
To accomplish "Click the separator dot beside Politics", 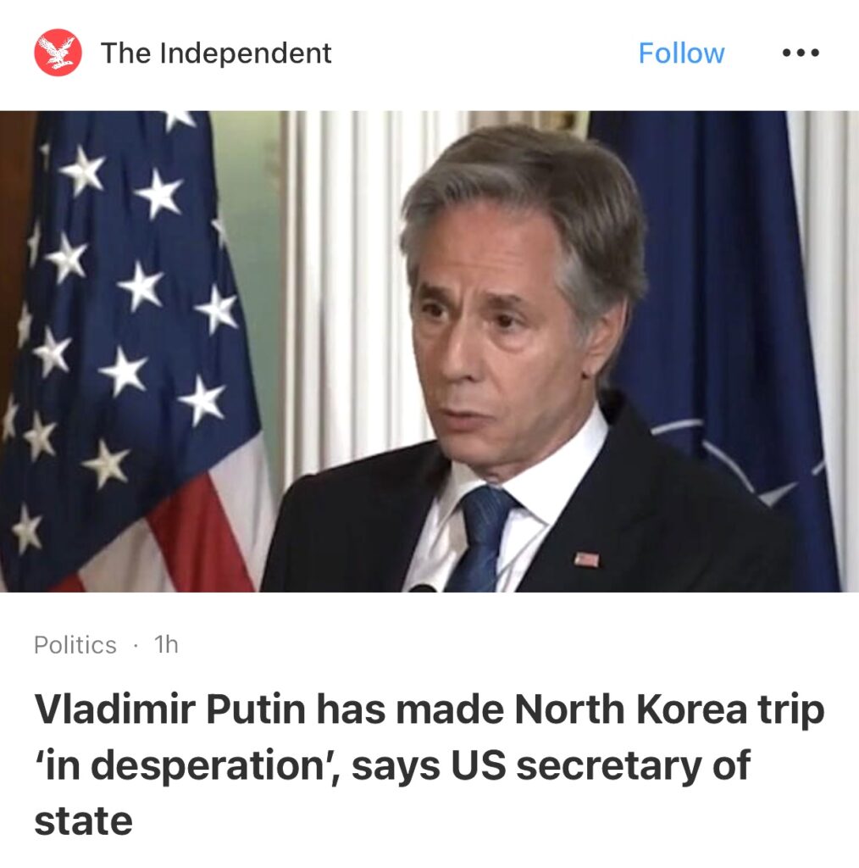I will click(136, 645).
